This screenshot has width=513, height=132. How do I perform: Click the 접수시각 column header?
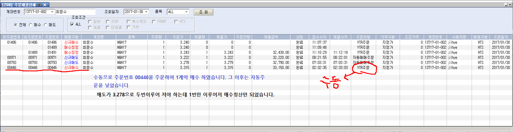319,37
